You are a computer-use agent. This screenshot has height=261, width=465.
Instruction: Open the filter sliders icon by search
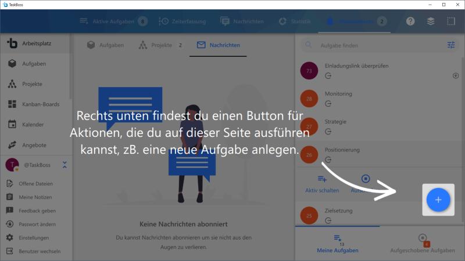tap(451, 45)
